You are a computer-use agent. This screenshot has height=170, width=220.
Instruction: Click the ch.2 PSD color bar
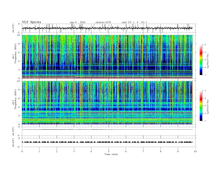pyautogui.click(x=201, y=106)
